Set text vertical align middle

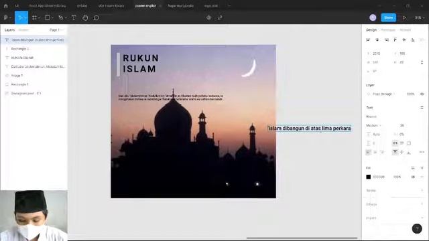click(x=402, y=152)
